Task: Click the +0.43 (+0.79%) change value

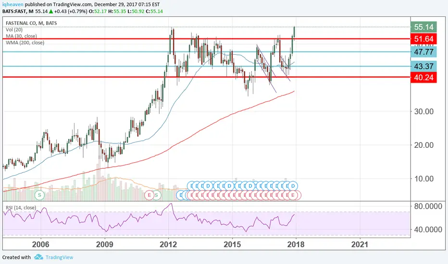Action: [x=71, y=12]
